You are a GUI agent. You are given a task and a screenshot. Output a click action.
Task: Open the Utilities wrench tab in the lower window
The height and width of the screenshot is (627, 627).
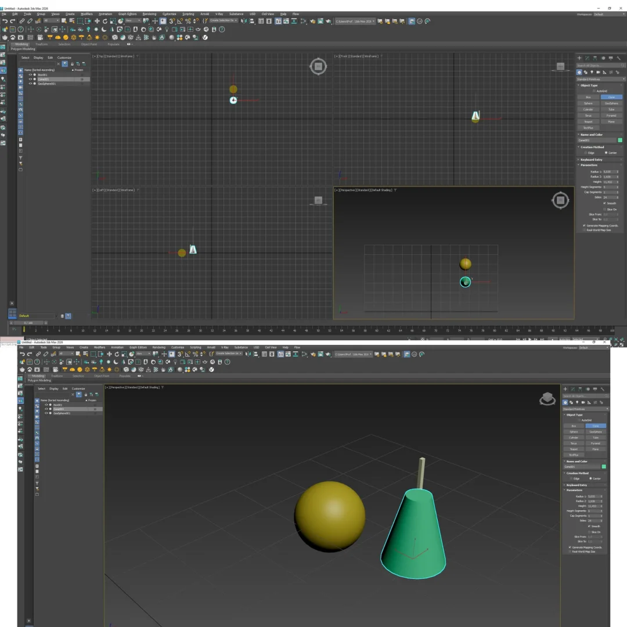click(603, 389)
